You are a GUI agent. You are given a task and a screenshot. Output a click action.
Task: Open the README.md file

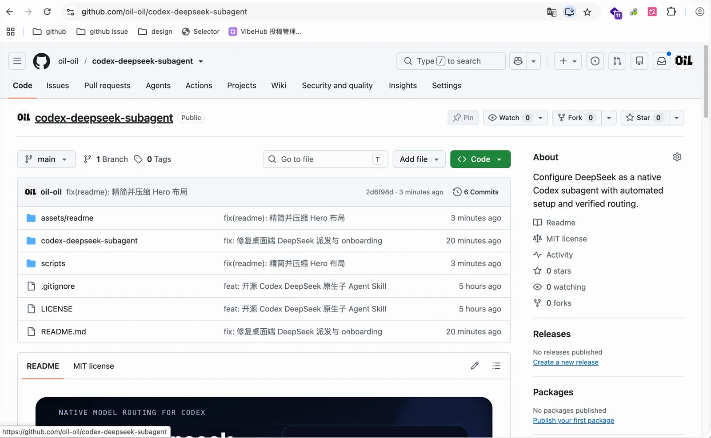point(64,332)
